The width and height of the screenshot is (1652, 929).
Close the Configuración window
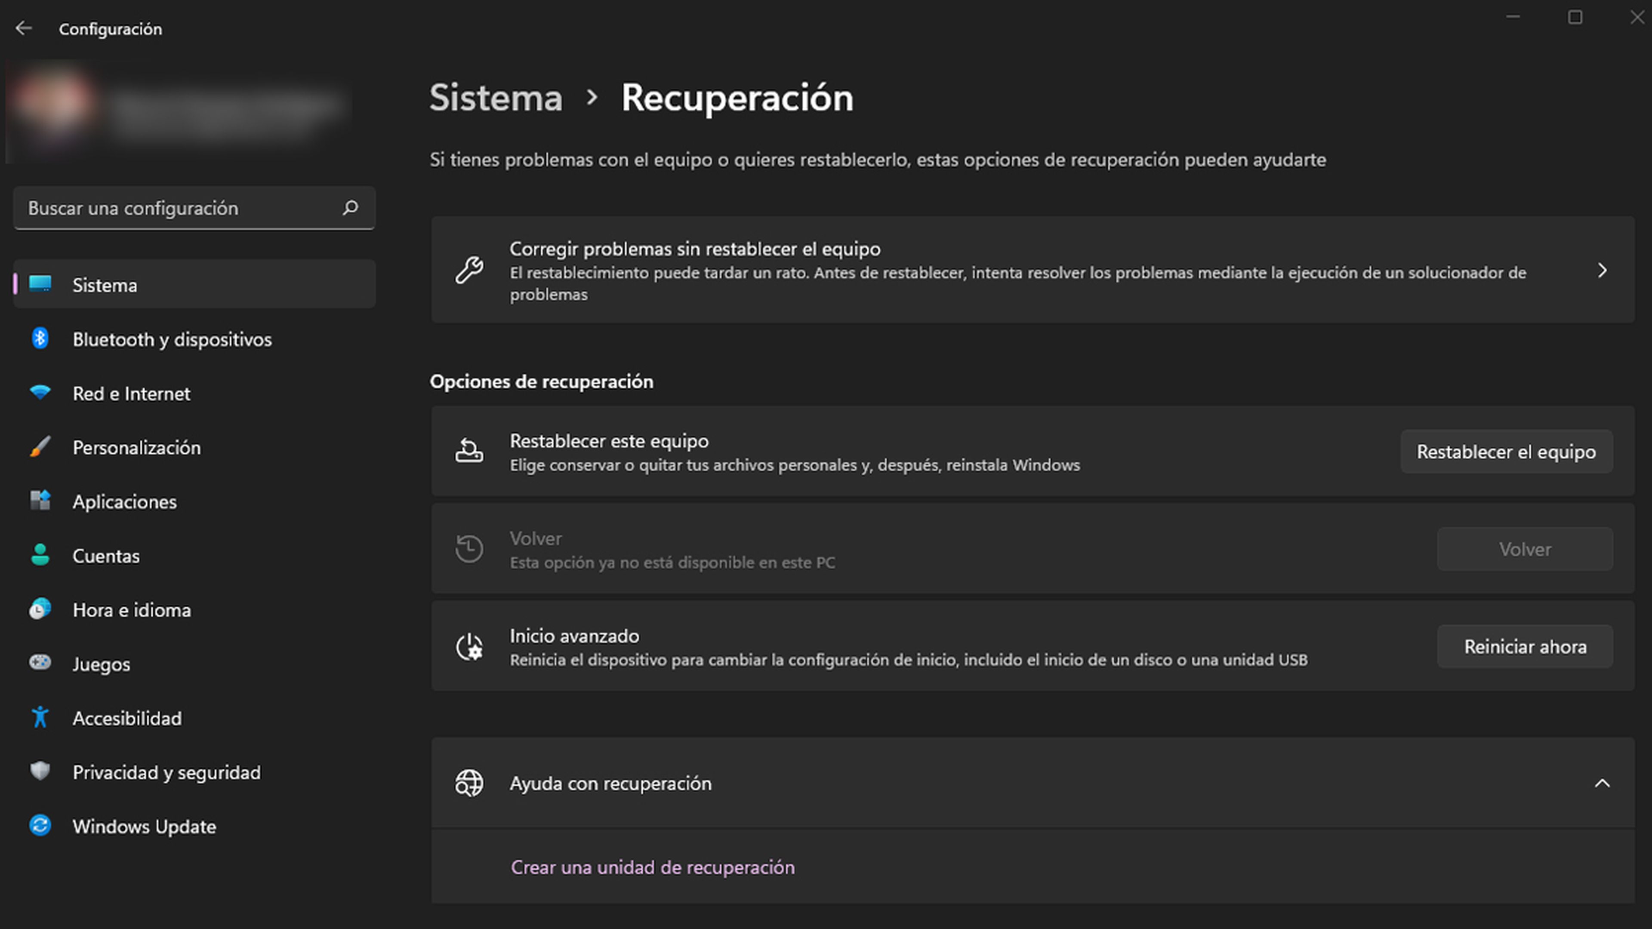tap(1637, 17)
